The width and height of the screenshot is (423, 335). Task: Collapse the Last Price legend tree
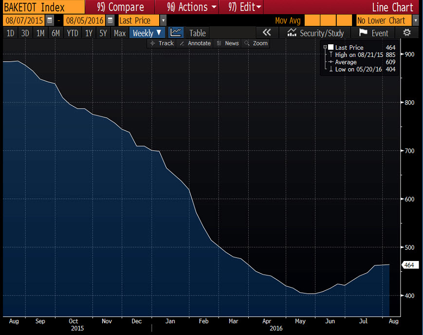325,47
